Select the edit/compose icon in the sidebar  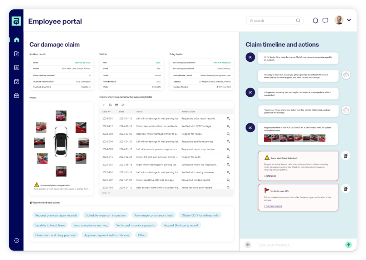[16, 53]
